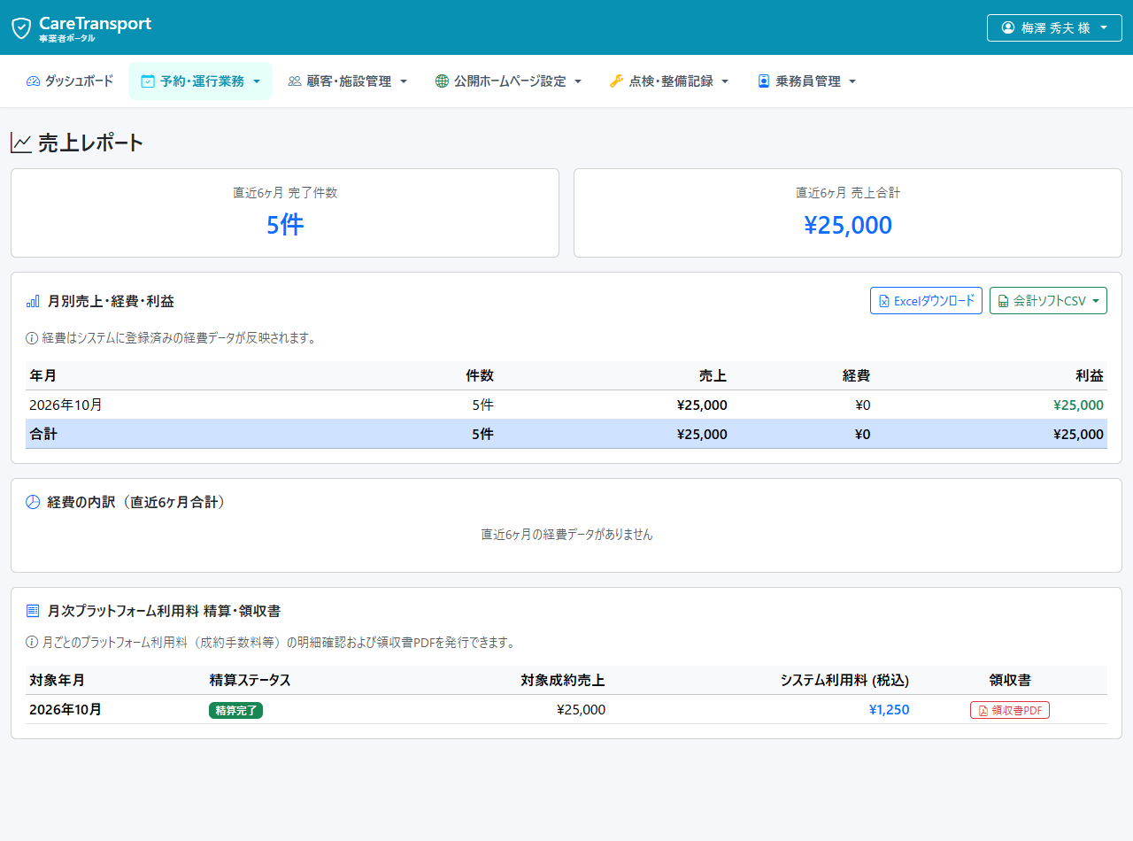Click the 精算完了 status badge

235,710
